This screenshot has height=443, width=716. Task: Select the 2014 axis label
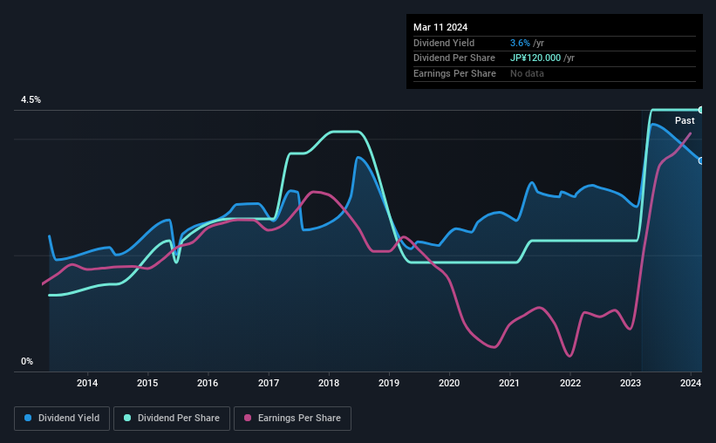87,383
